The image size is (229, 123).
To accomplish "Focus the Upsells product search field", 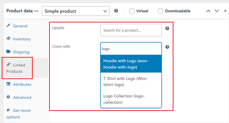I will point(131,30).
